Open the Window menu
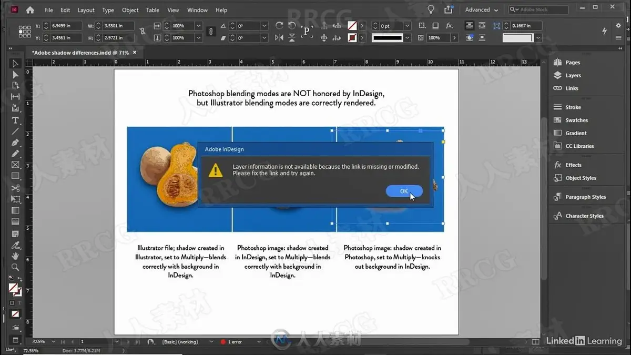The width and height of the screenshot is (631, 355). [197, 10]
